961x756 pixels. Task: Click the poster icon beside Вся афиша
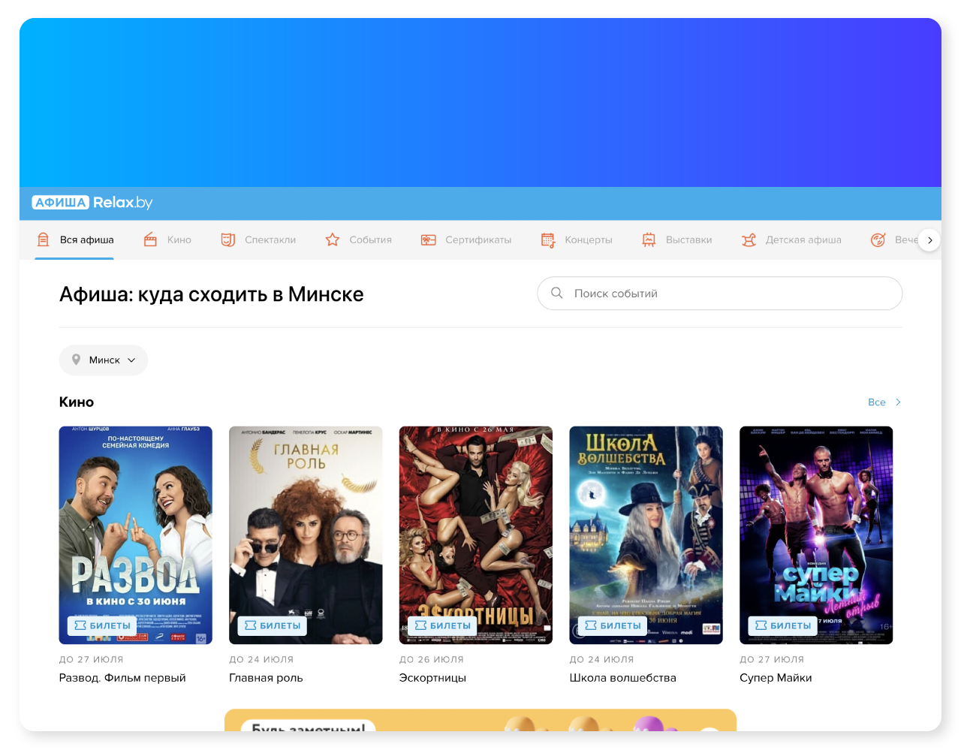point(44,239)
